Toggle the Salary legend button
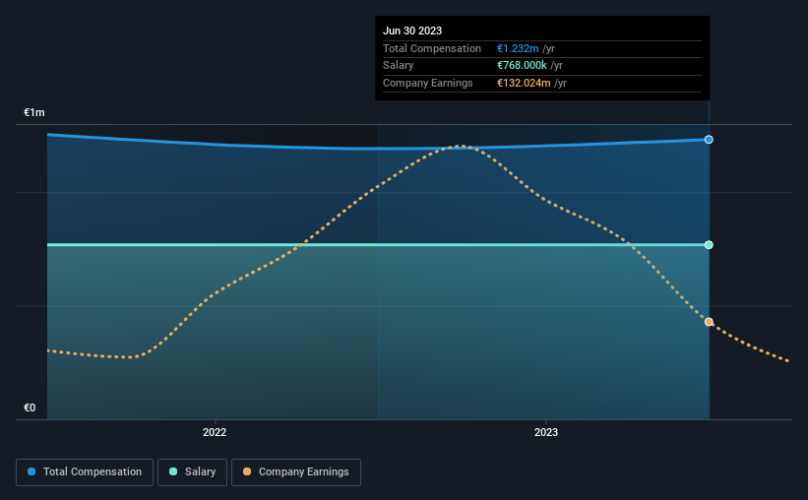 (192, 472)
